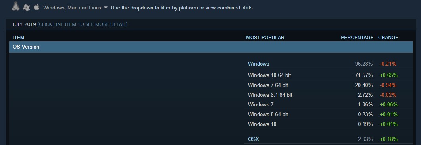Select the Windows, Mac and Linux dropdown label
This screenshot has height=145, width=421.
[x=73, y=8]
